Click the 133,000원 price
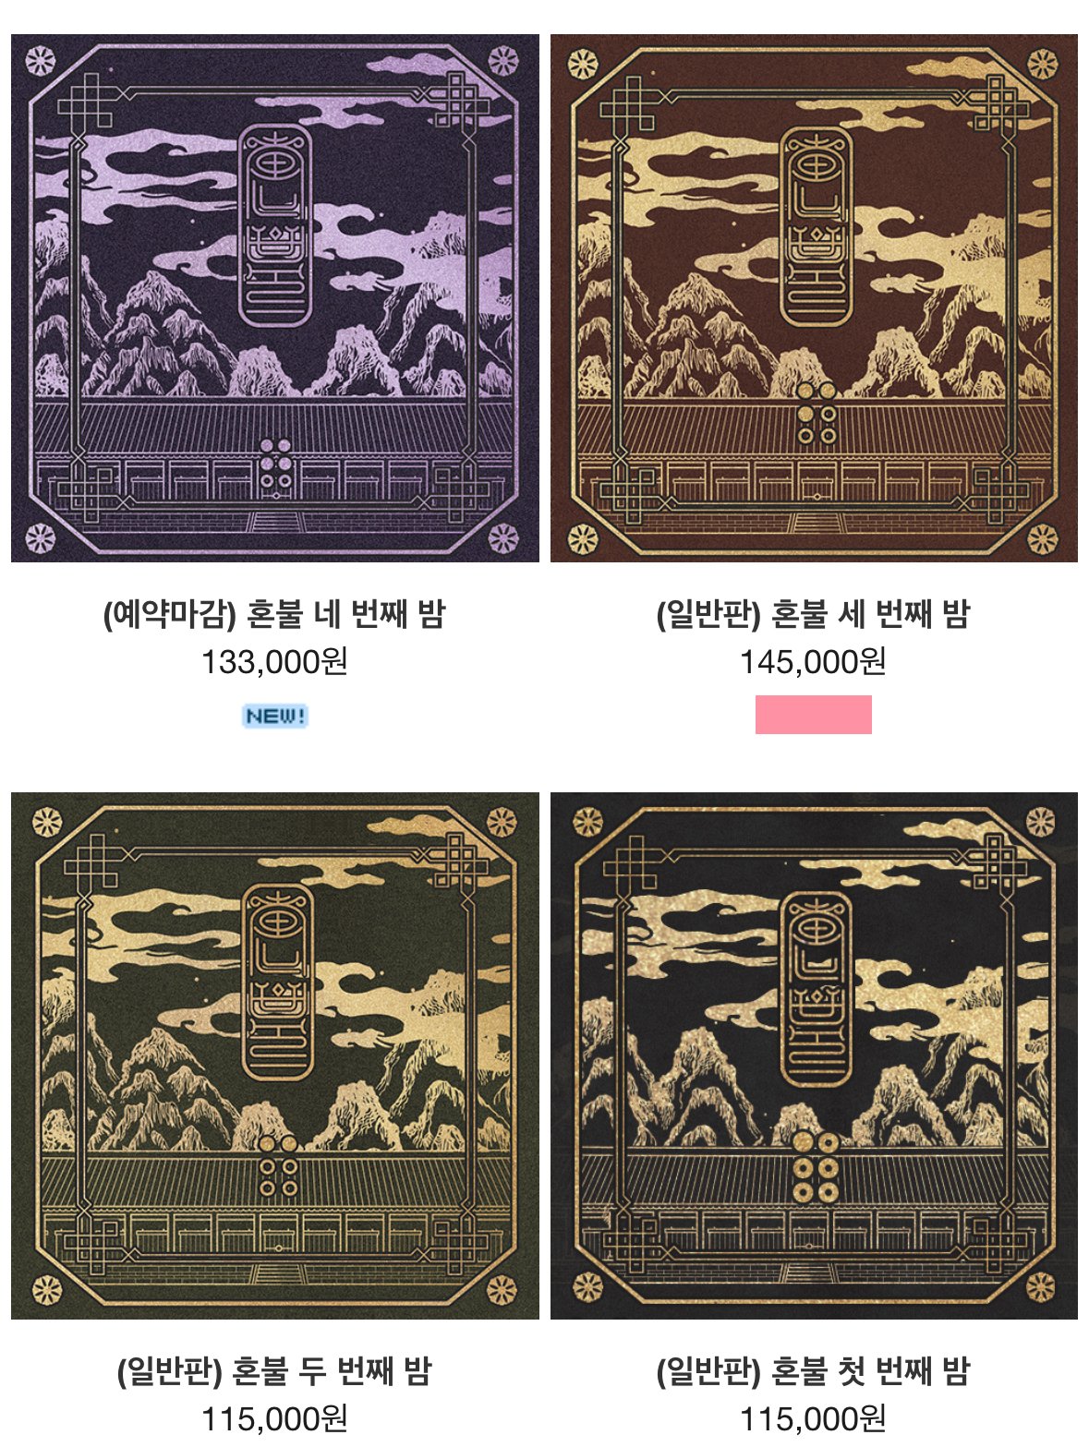 [274, 662]
